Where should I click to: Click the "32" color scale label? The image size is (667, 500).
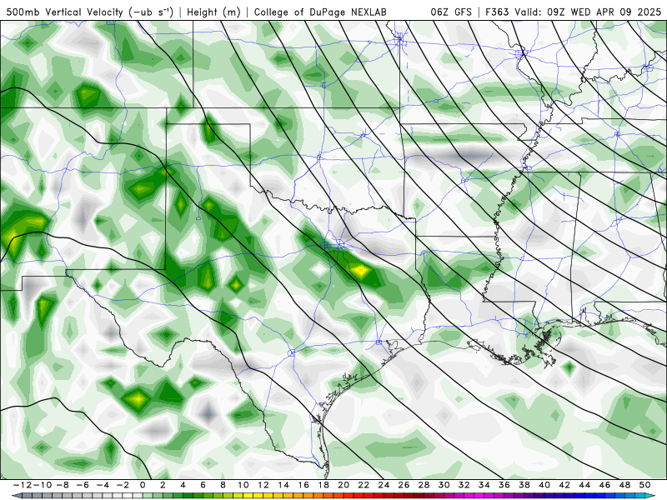click(x=464, y=485)
